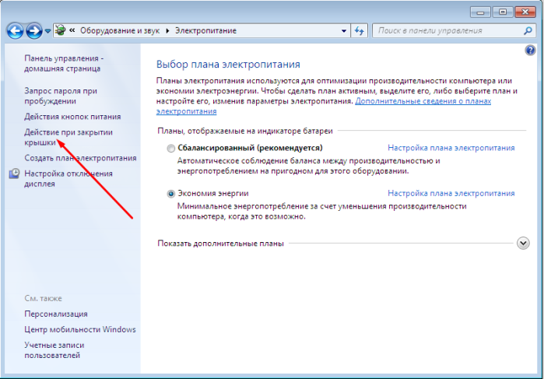Close the Power Options window

click(525, 12)
